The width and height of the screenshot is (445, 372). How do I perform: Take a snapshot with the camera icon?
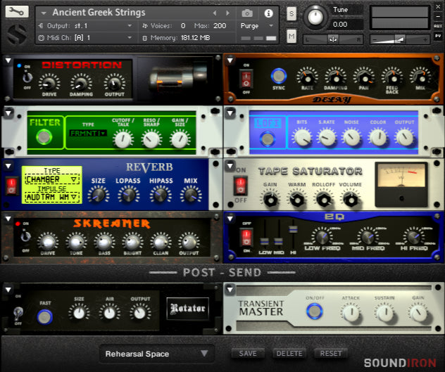coord(247,13)
